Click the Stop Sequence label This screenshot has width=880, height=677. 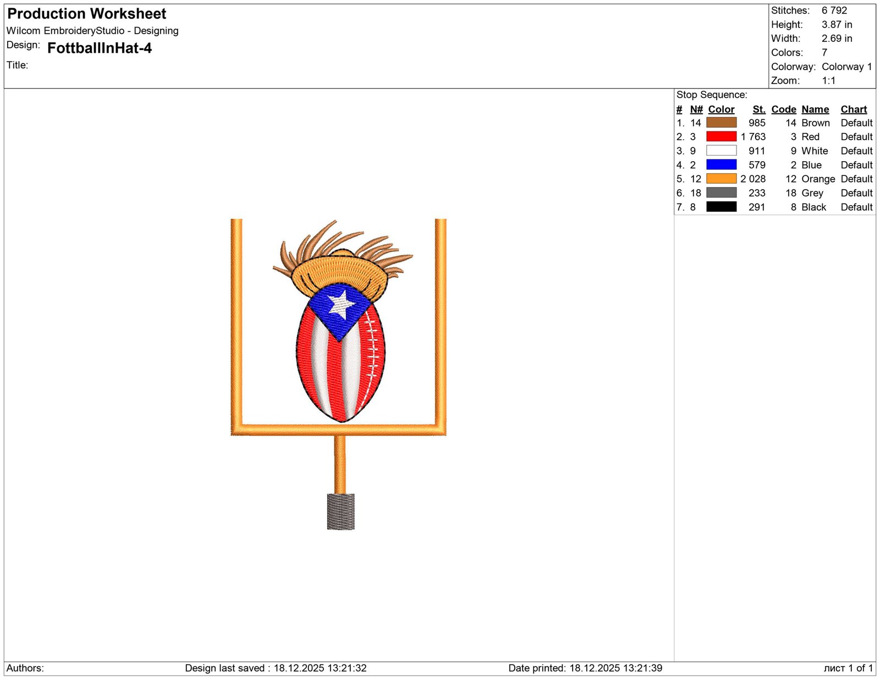click(711, 95)
